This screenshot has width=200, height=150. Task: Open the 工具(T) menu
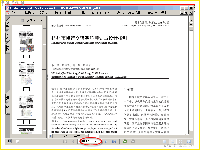84,13
